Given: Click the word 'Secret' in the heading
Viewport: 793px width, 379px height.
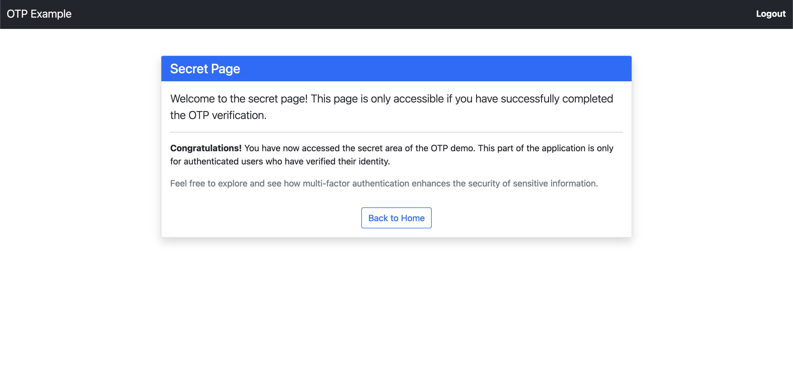Looking at the screenshot, I should pos(189,69).
